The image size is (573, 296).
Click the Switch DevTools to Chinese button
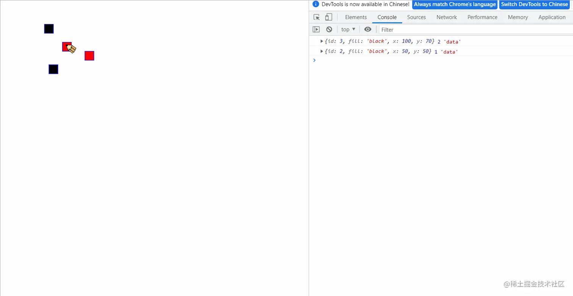[534, 4]
